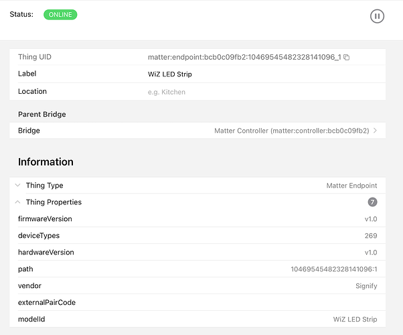Click the path property value

pos(333,269)
